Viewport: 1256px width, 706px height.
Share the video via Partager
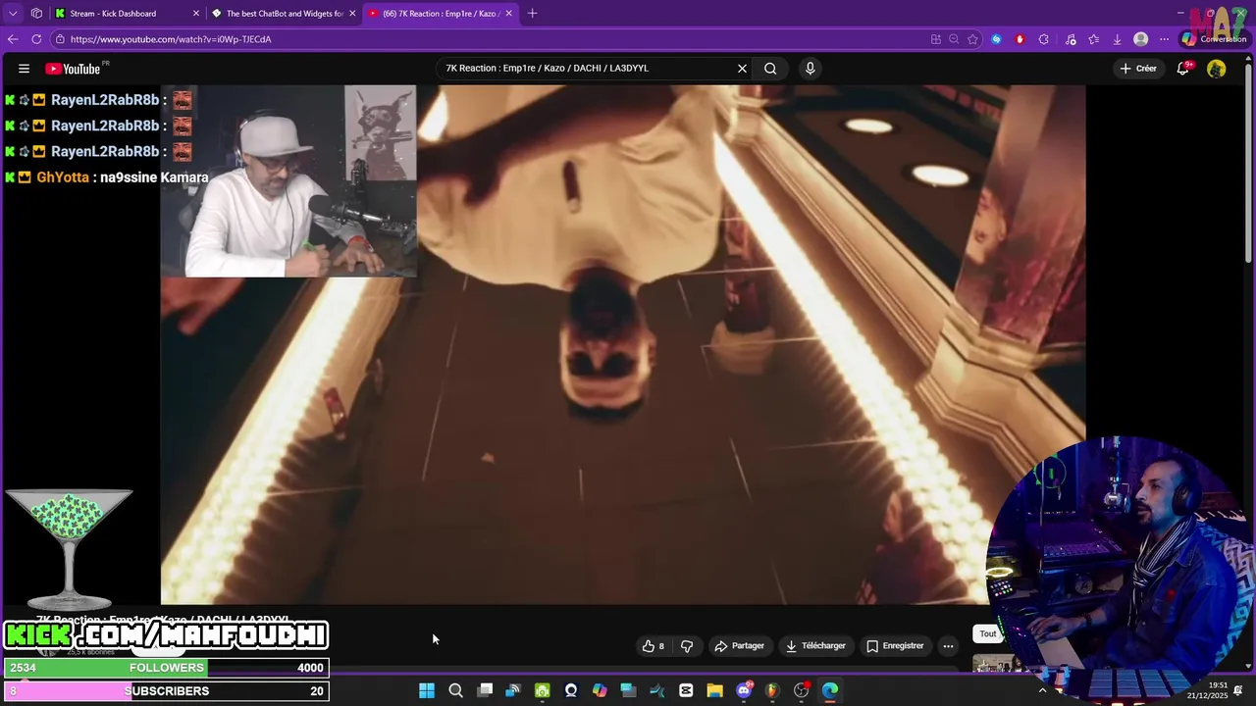tap(739, 646)
